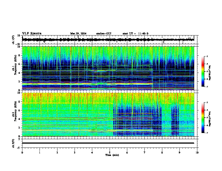Click the "8" kHz tick on ch.1 axis
The height and width of the screenshot is (171, 222).
point(19,55)
